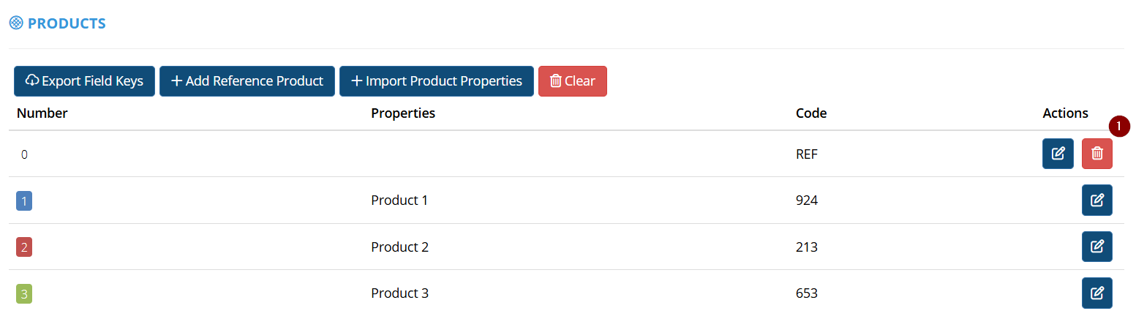Image resolution: width=1136 pixels, height=330 pixels.
Task: Click the Number column header
Action: tap(42, 113)
